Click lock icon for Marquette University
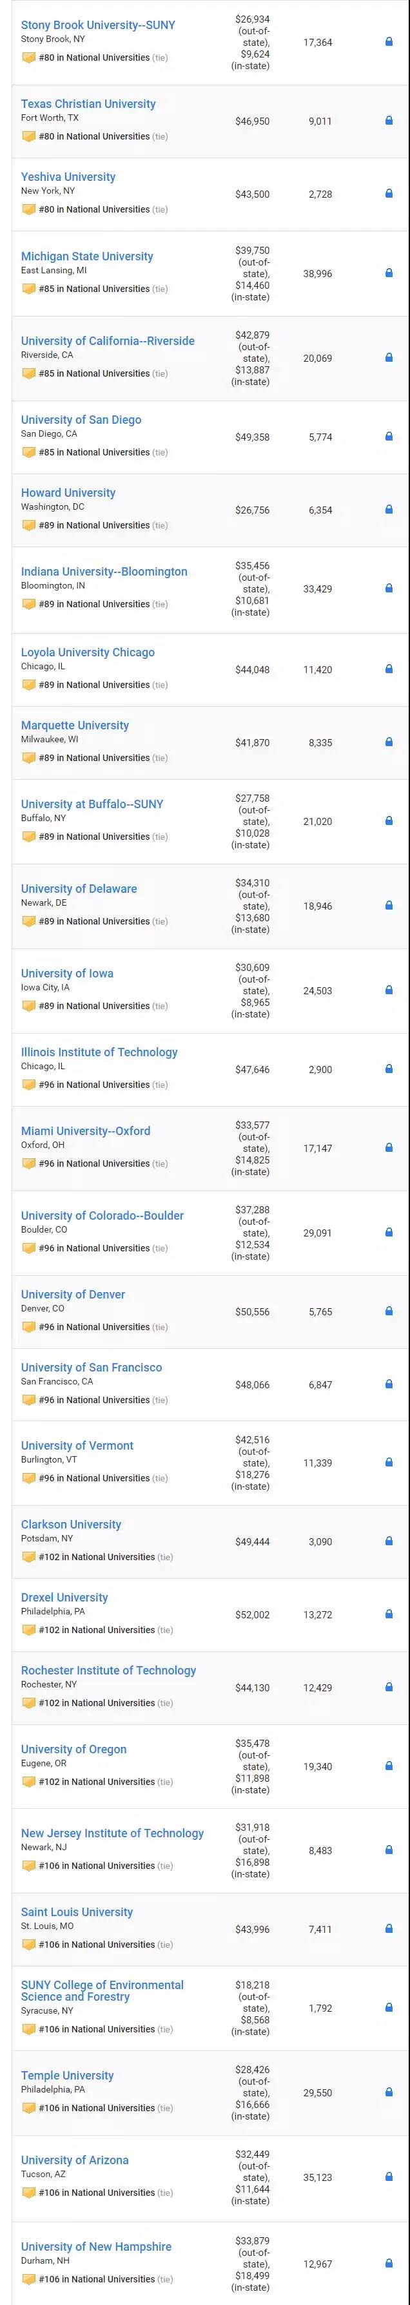The width and height of the screenshot is (410, 2305). [x=389, y=743]
